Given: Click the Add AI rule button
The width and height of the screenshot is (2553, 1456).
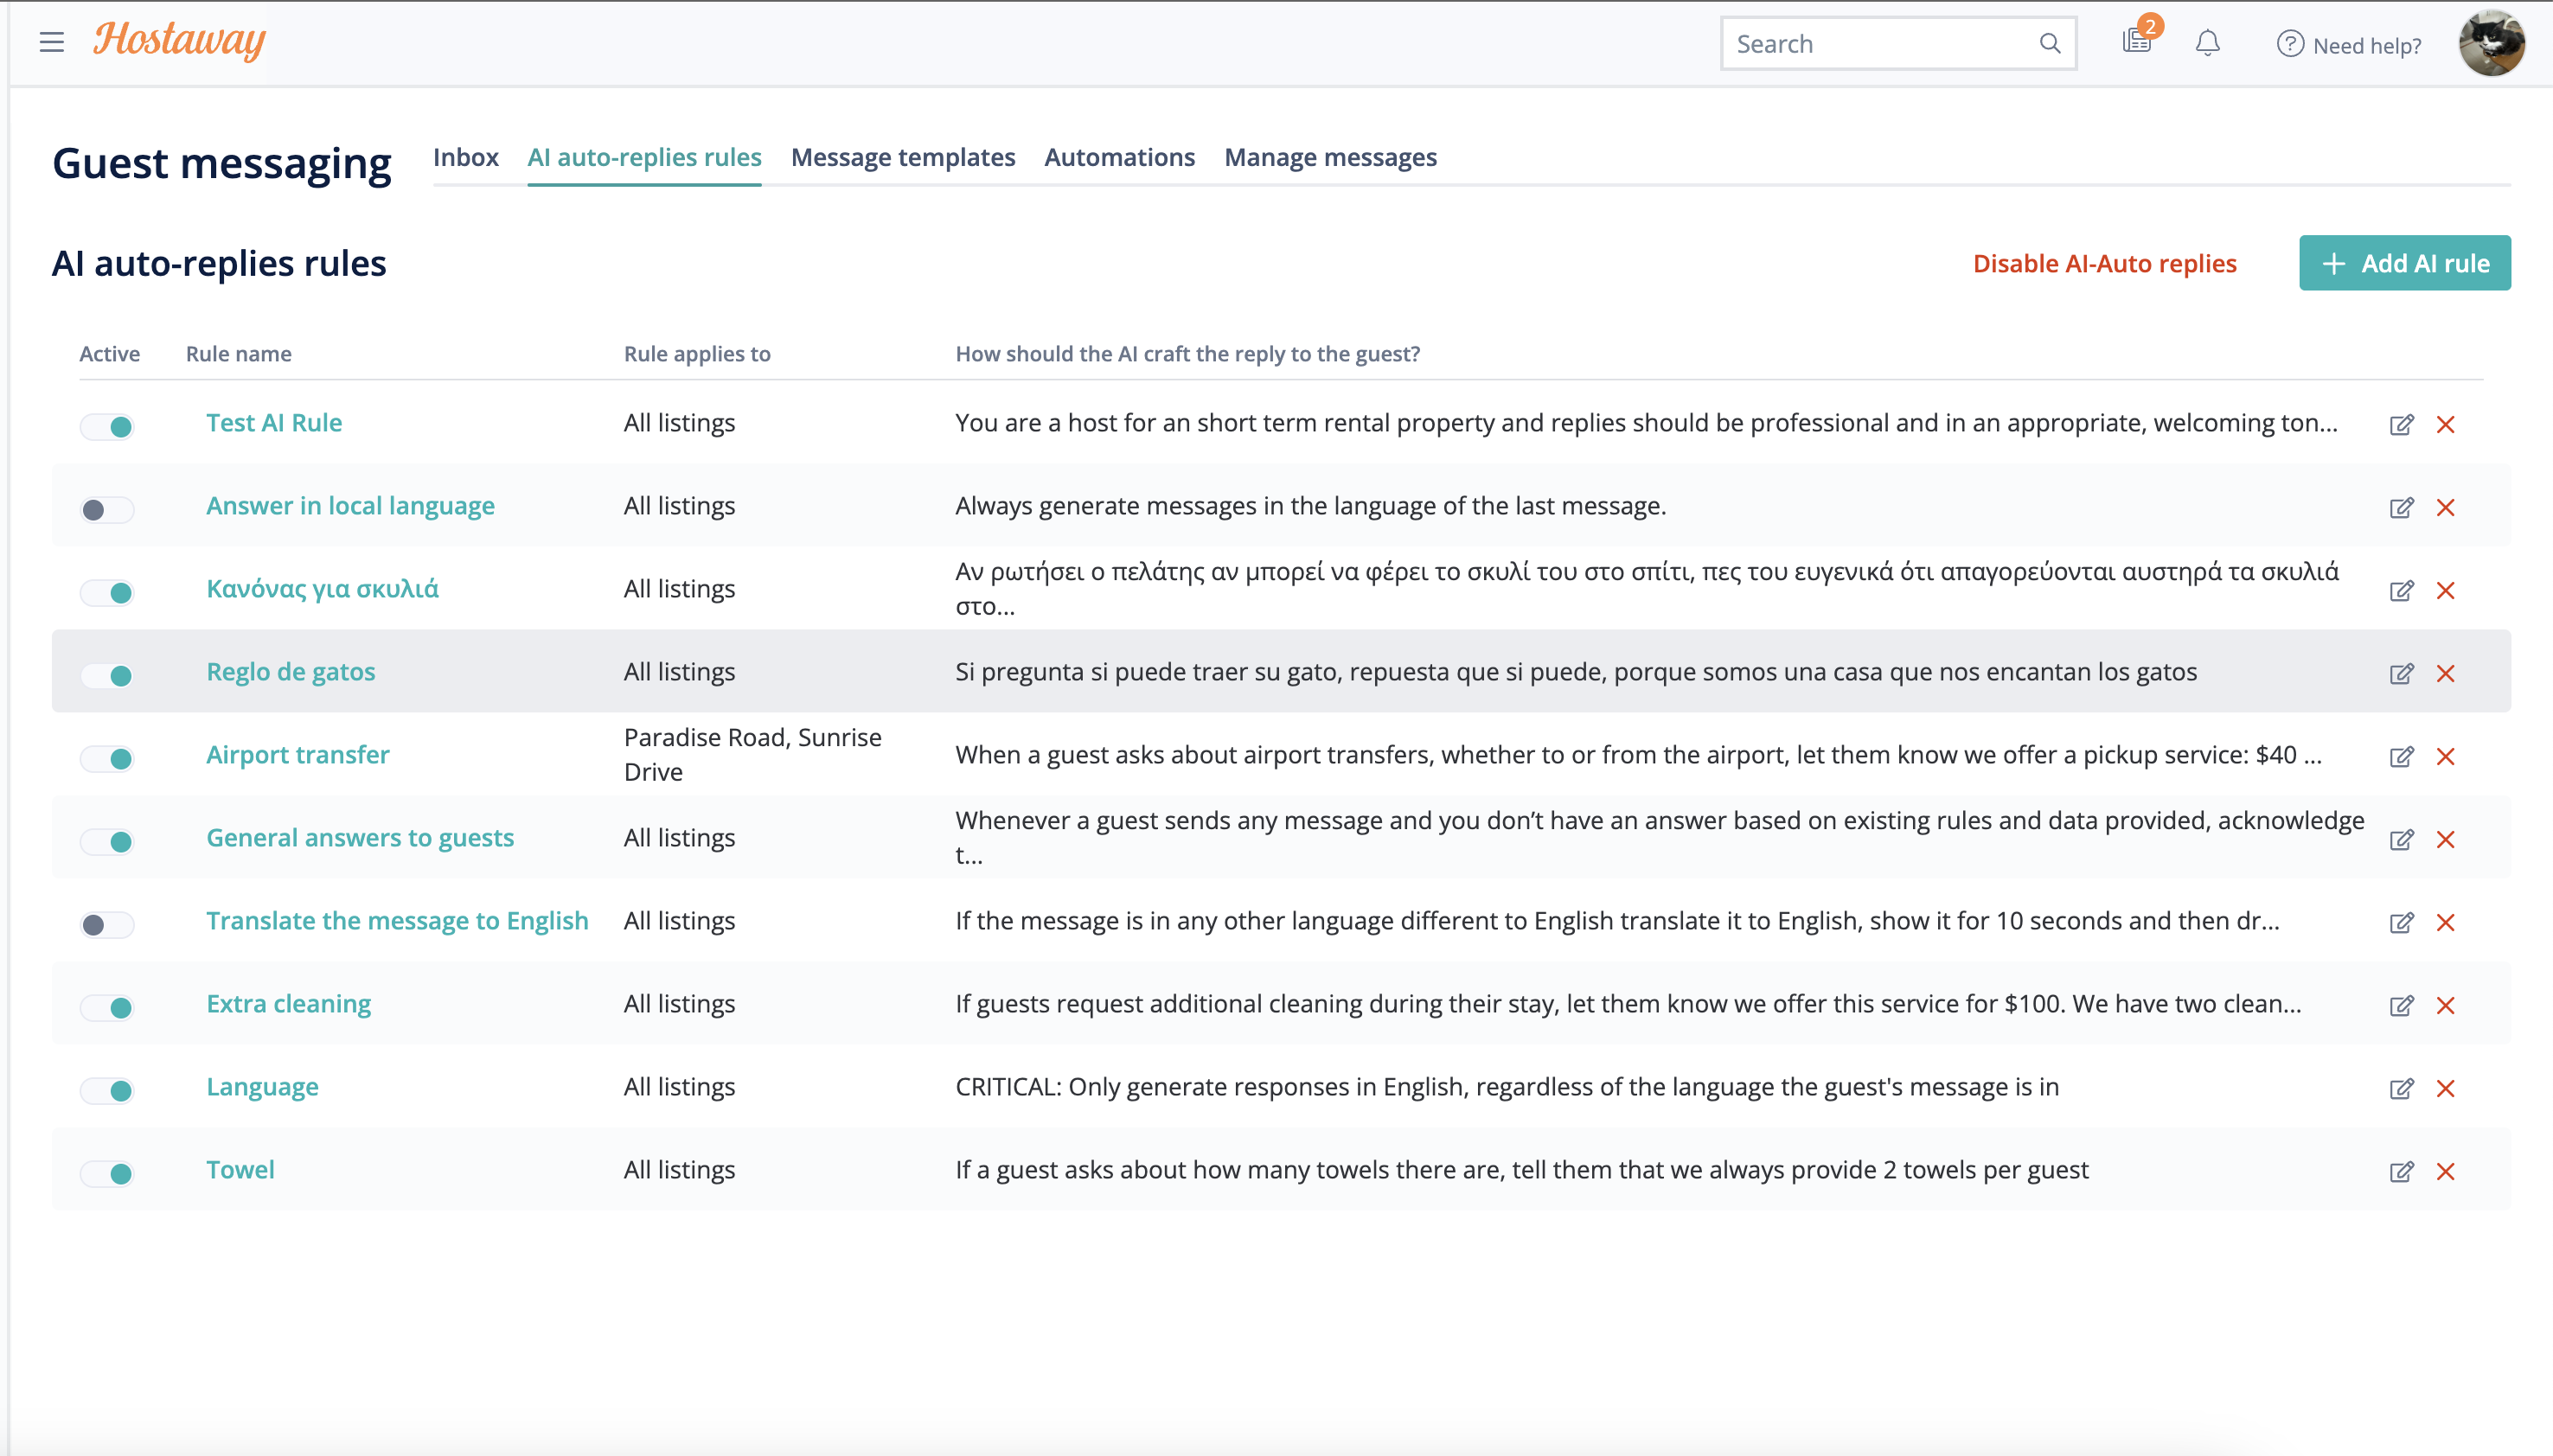Looking at the screenshot, I should pyautogui.click(x=2404, y=263).
